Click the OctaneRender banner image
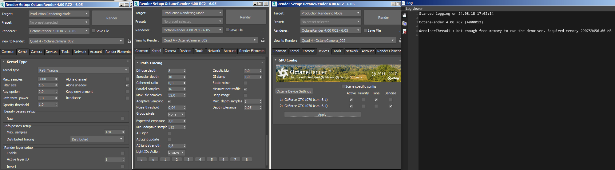This screenshot has width=615, height=170. coord(338,73)
